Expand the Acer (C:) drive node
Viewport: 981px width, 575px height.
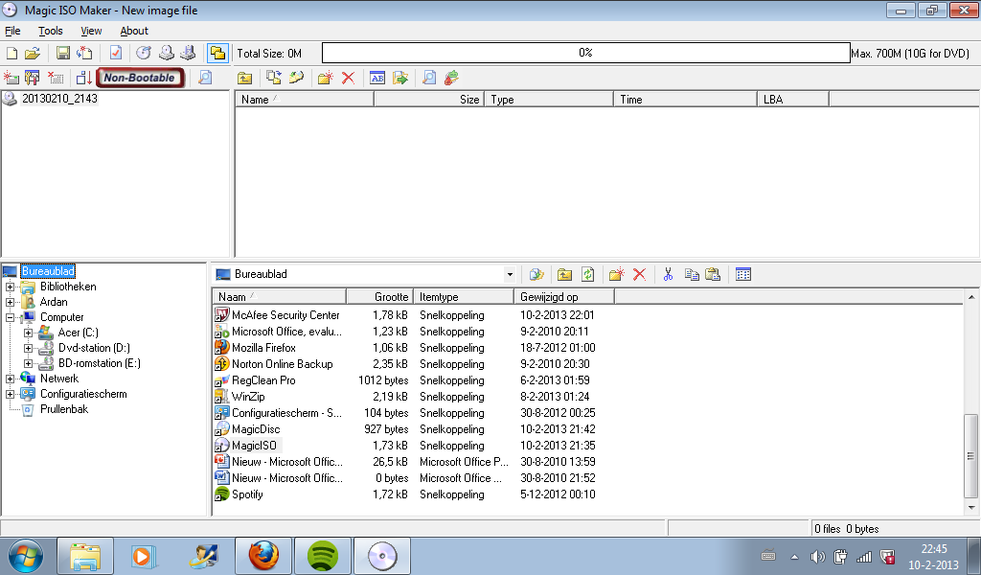pos(28,333)
